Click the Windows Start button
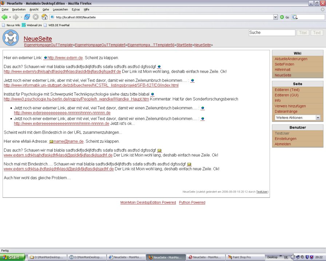 (13, 257)
